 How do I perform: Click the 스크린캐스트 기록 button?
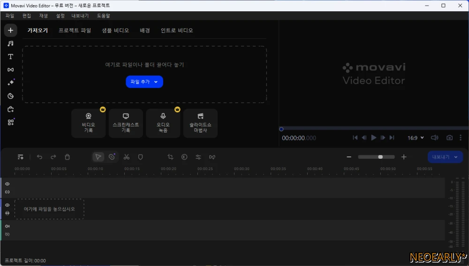[x=126, y=123]
